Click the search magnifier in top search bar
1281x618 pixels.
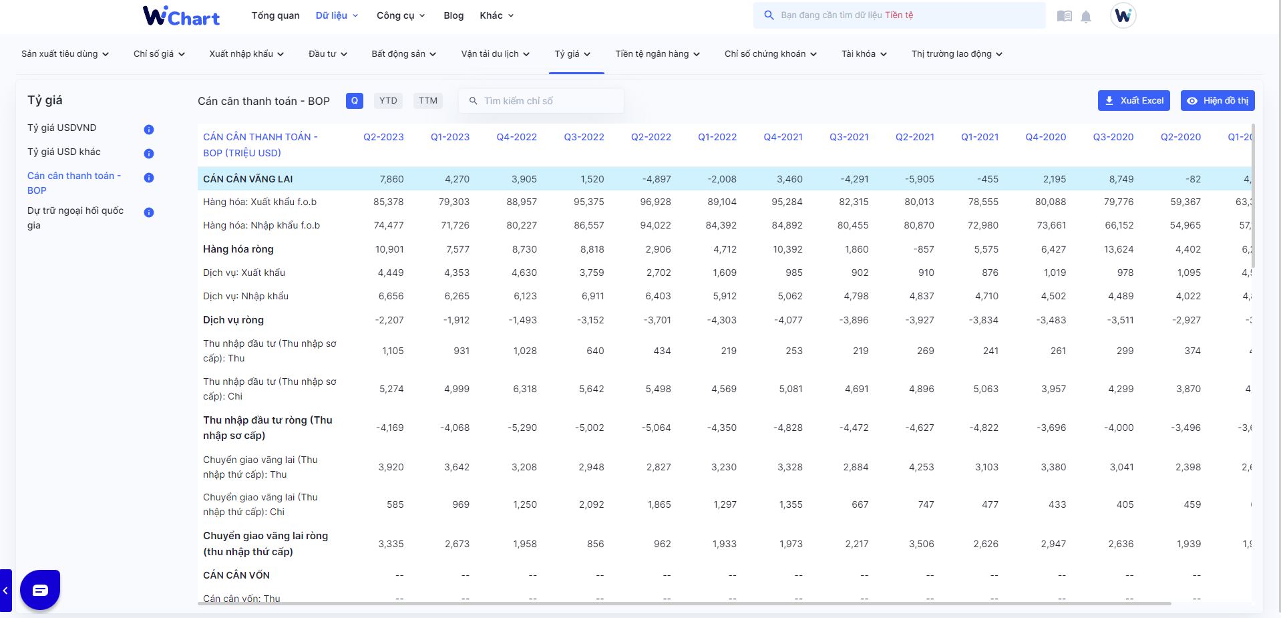point(769,15)
